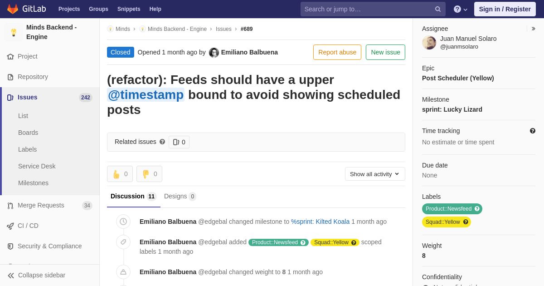
Task: Collapse the right sidebar with double chevron
Action: (x=533, y=29)
